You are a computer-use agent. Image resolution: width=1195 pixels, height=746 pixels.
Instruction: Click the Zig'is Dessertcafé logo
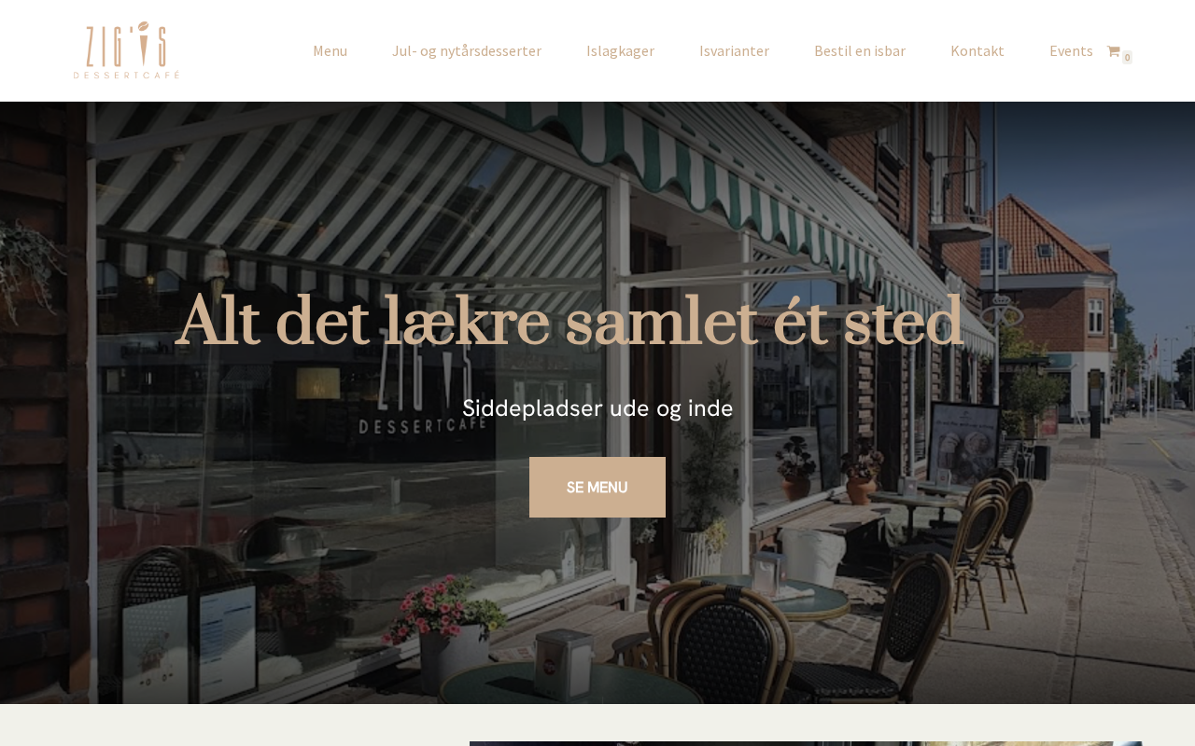126,50
